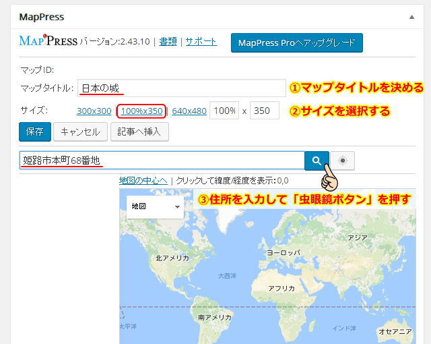Screen dimensions: 431x344
Task: Open the 書類 documentation link
Action: (x=168, y=42)
